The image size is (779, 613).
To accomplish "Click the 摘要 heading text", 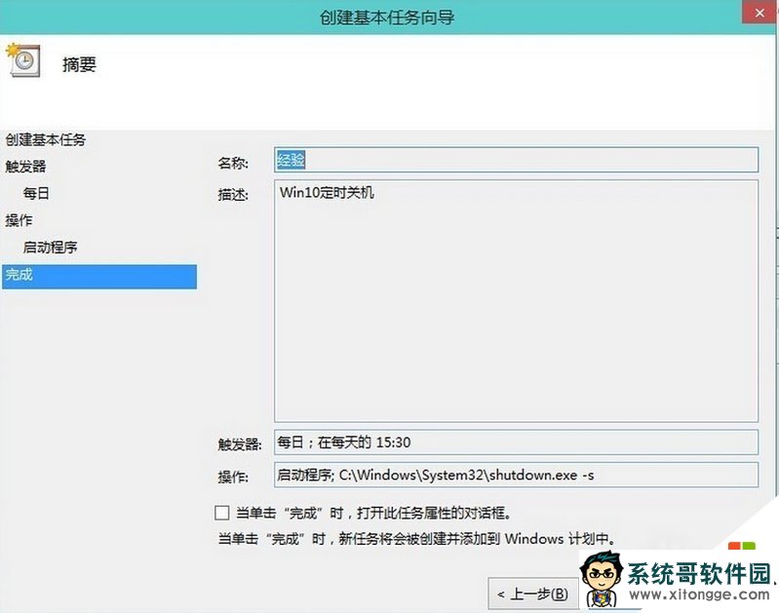I will click(x=80, y=64).
